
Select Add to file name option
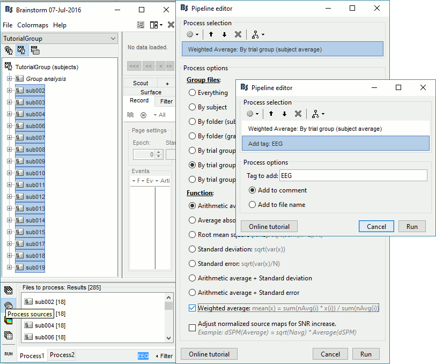click(253, 204)
